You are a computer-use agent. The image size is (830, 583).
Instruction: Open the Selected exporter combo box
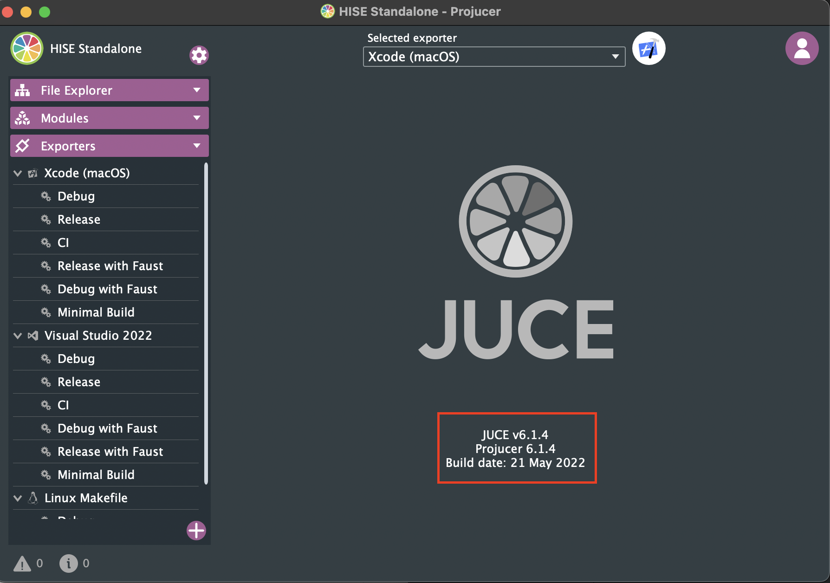[494, 57]
